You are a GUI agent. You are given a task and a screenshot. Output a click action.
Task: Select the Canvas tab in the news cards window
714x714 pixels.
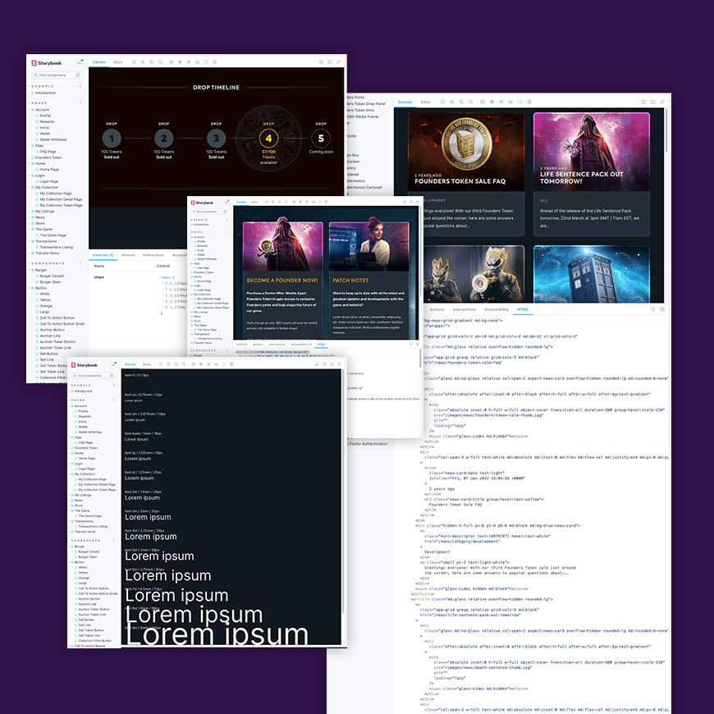pos(405,102)
